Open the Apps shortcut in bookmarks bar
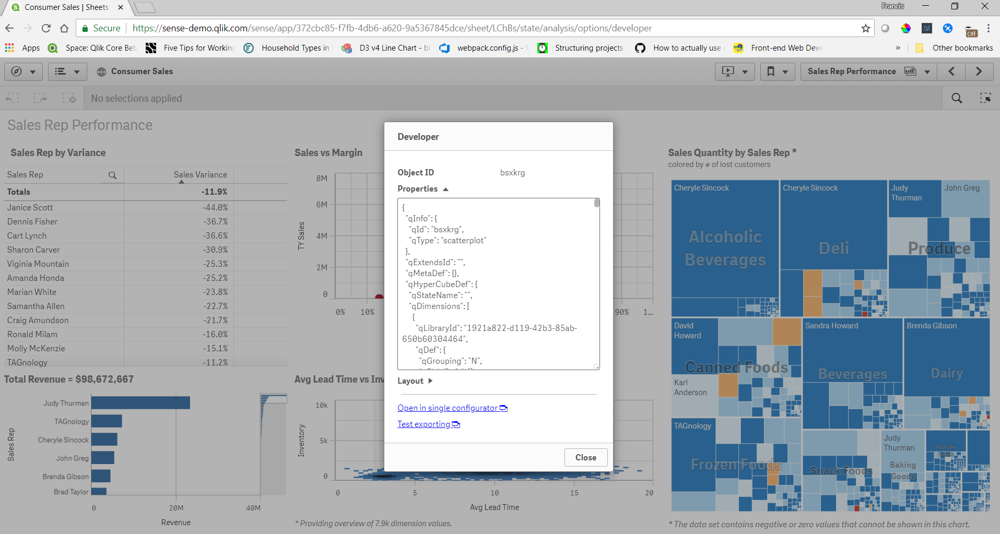1000x534 pixels. tap(22, 48)
